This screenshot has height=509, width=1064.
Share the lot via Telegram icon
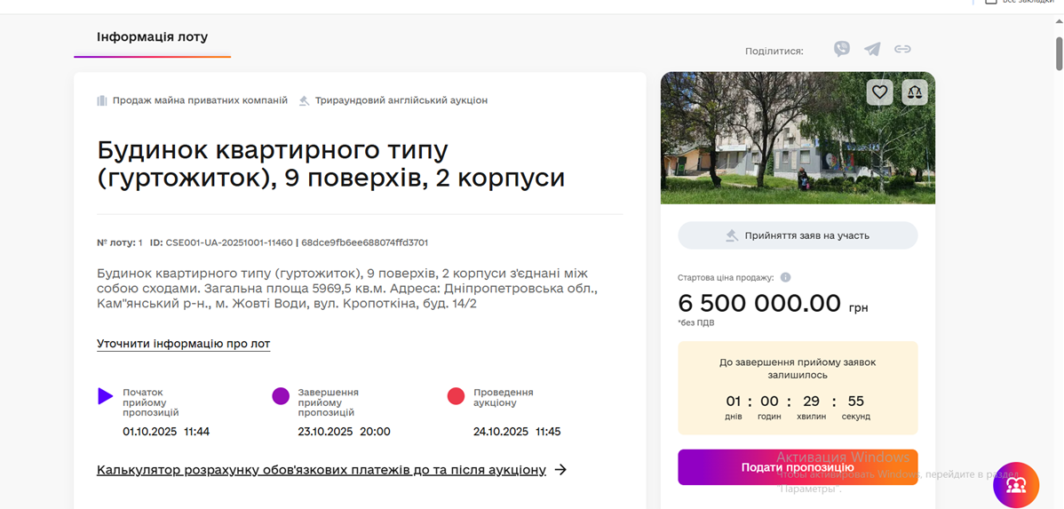click(872, 50)
